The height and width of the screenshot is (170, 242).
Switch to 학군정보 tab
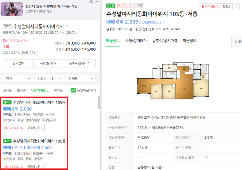pyautogui.click(x=189, y=41)
